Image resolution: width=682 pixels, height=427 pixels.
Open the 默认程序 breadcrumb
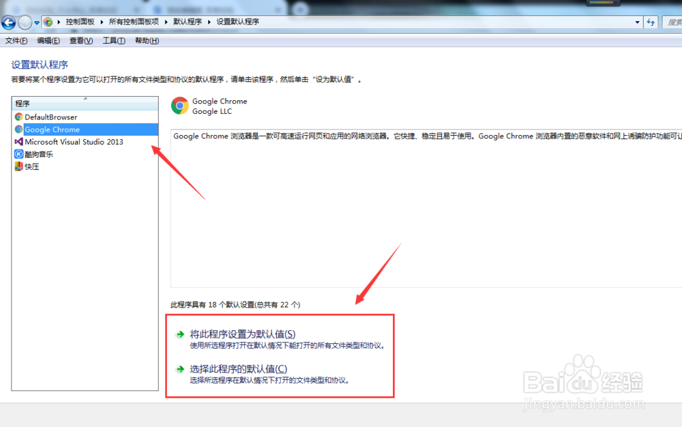(x=188, y=22)
